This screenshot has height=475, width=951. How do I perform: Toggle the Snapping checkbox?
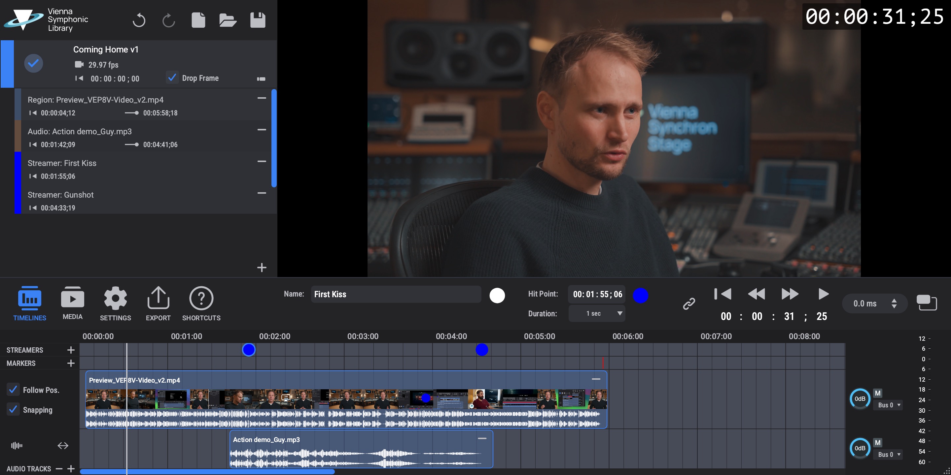[13, 409]
